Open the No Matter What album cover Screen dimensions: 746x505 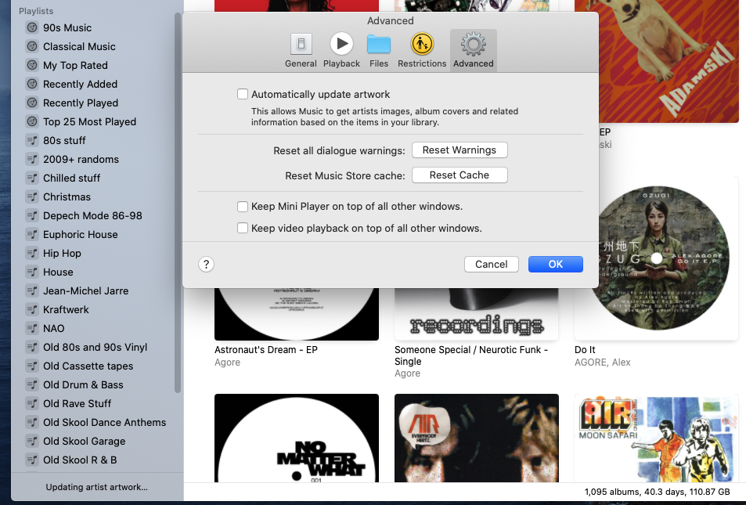[297, 438]
